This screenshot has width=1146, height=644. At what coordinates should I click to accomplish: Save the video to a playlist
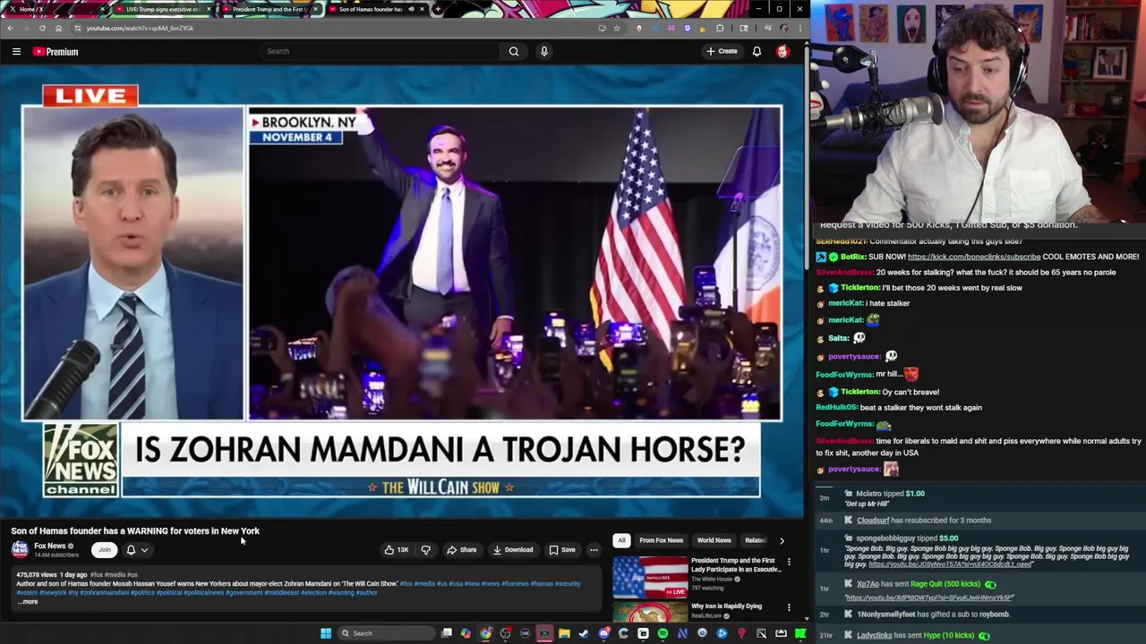(x=562, y=550)
